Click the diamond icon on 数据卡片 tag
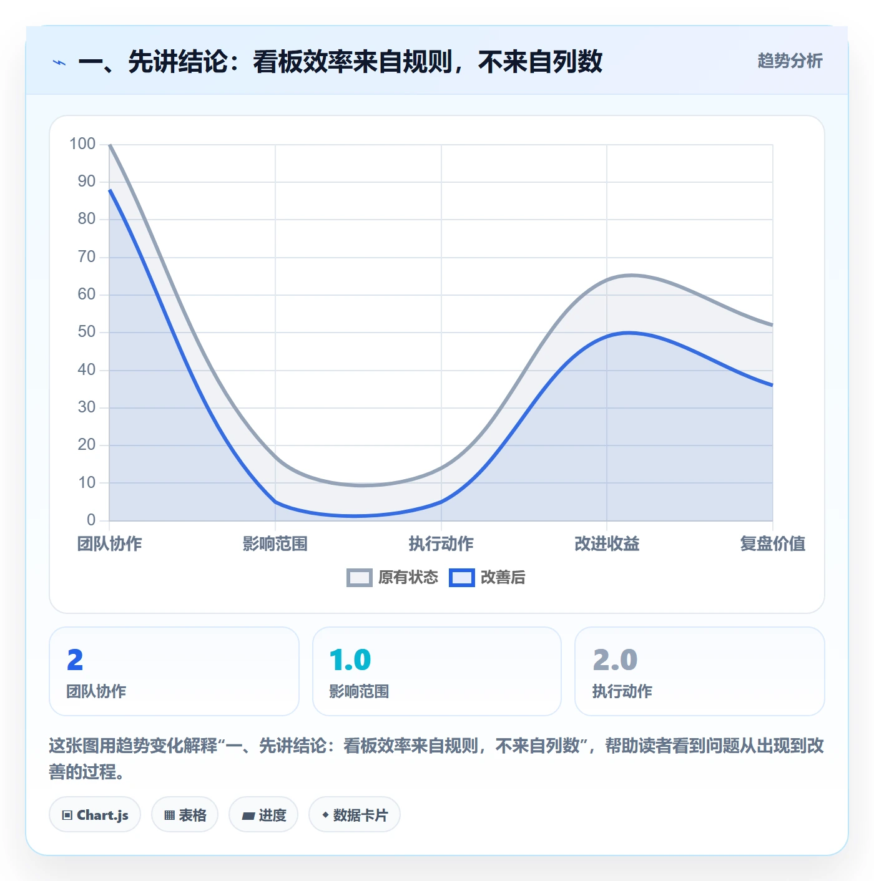The height and width of the screenshot is (881, 874). (325, 815)
